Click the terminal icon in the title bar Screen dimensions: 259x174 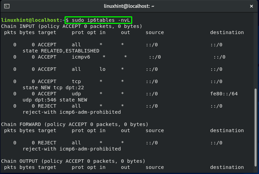point(7,6)
